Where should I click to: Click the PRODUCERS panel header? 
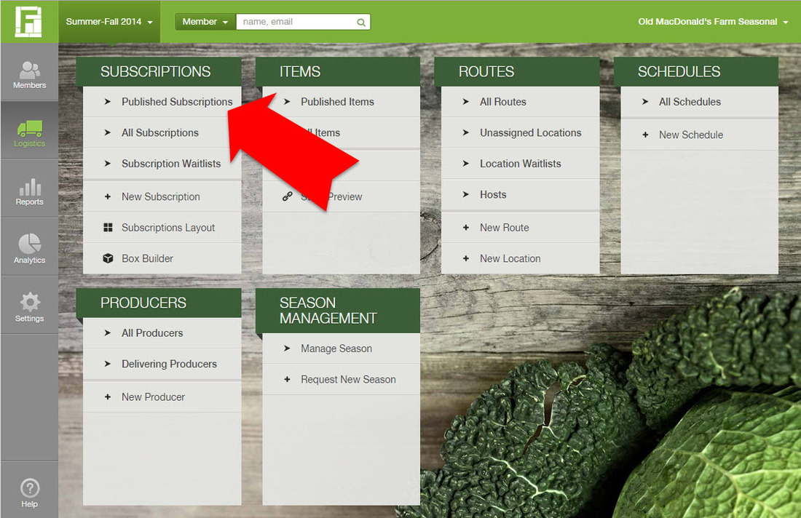[158, 303]
